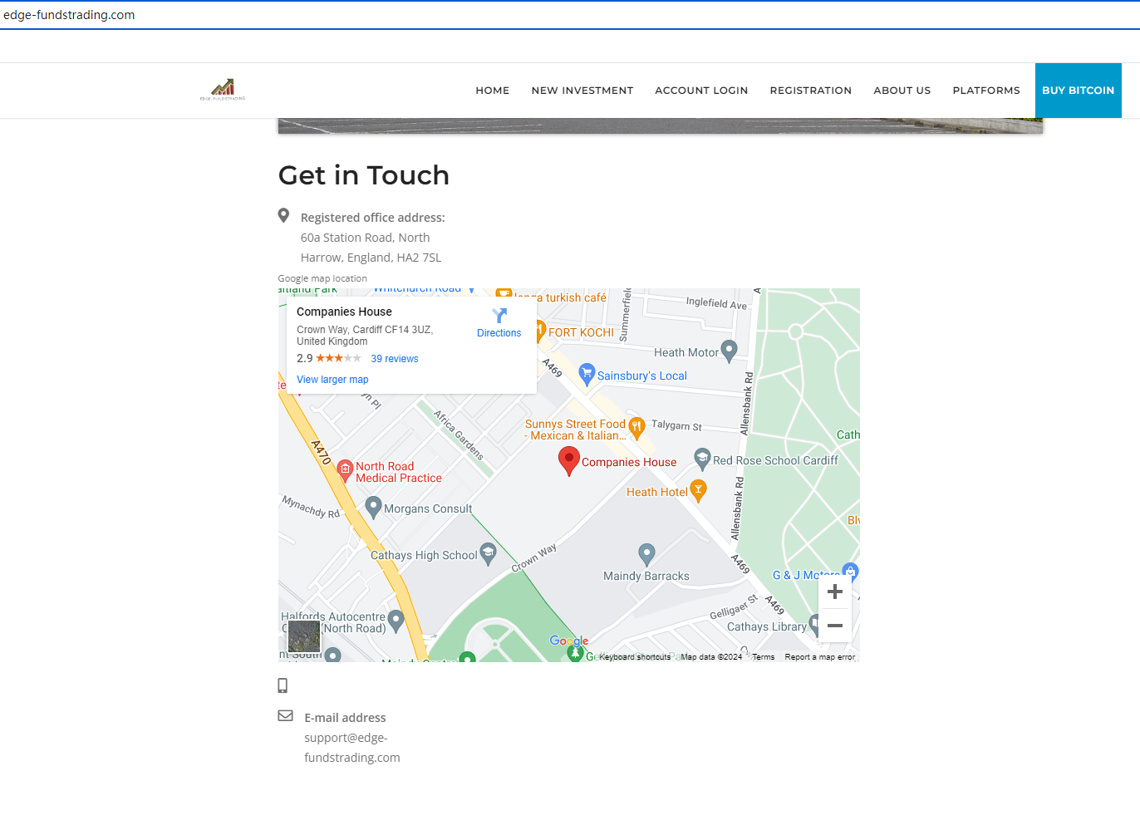The image size is (1140, 820).
Task: Click the email envelope icon
Action: click(x=285, y=715)
